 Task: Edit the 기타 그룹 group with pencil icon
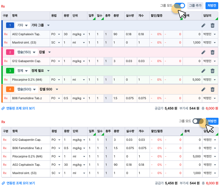203,25
